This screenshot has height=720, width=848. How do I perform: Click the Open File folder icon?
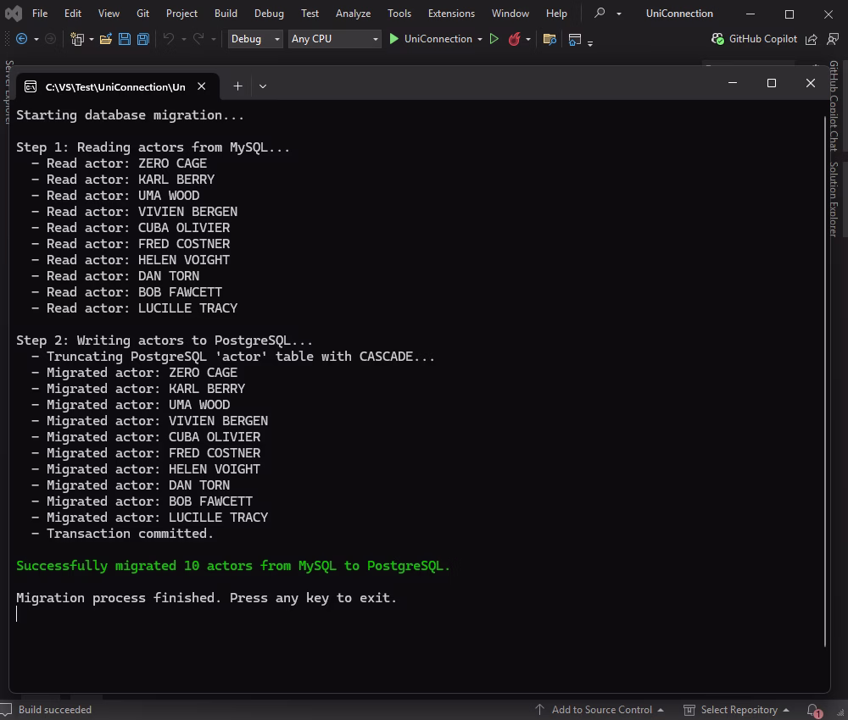[106, 39]
